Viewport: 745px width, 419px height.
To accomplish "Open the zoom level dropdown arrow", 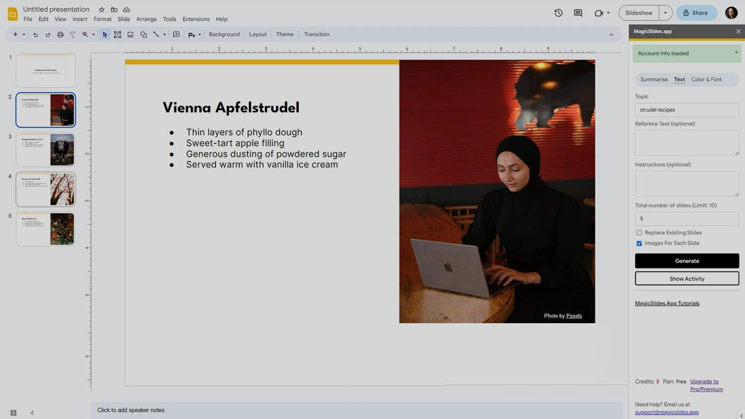I will point(93,34).
